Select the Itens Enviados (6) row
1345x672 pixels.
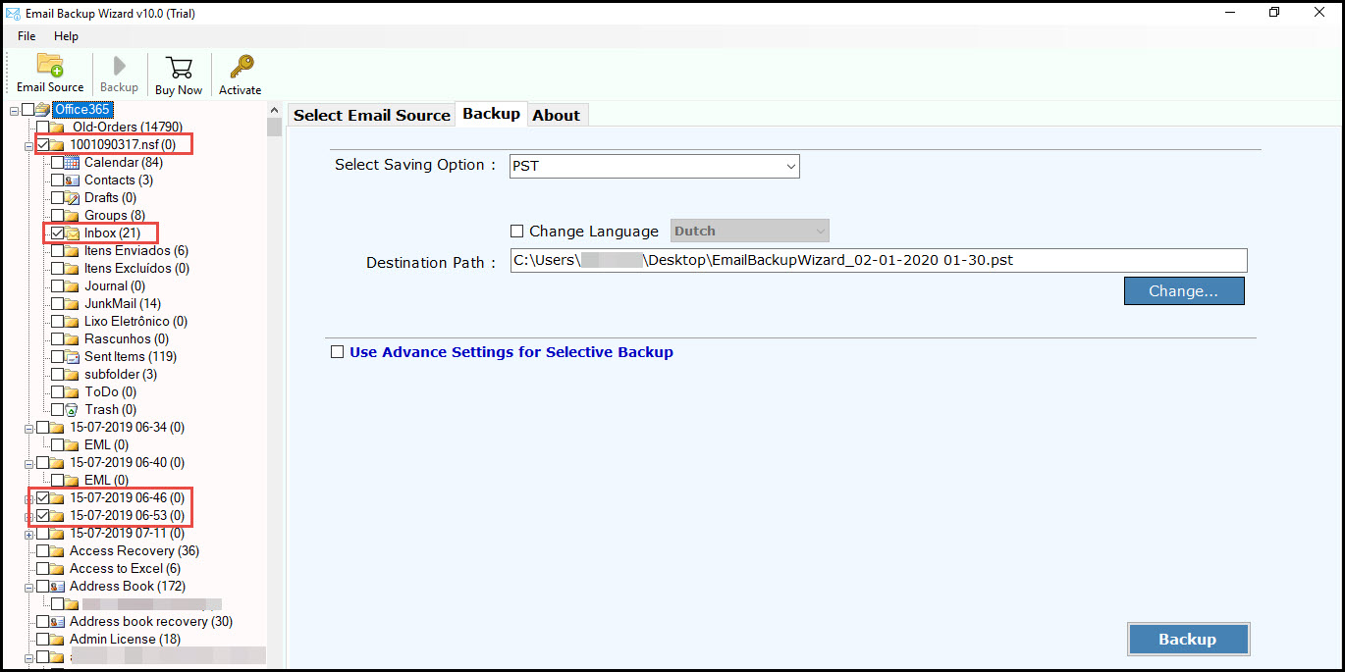[135, 250]
